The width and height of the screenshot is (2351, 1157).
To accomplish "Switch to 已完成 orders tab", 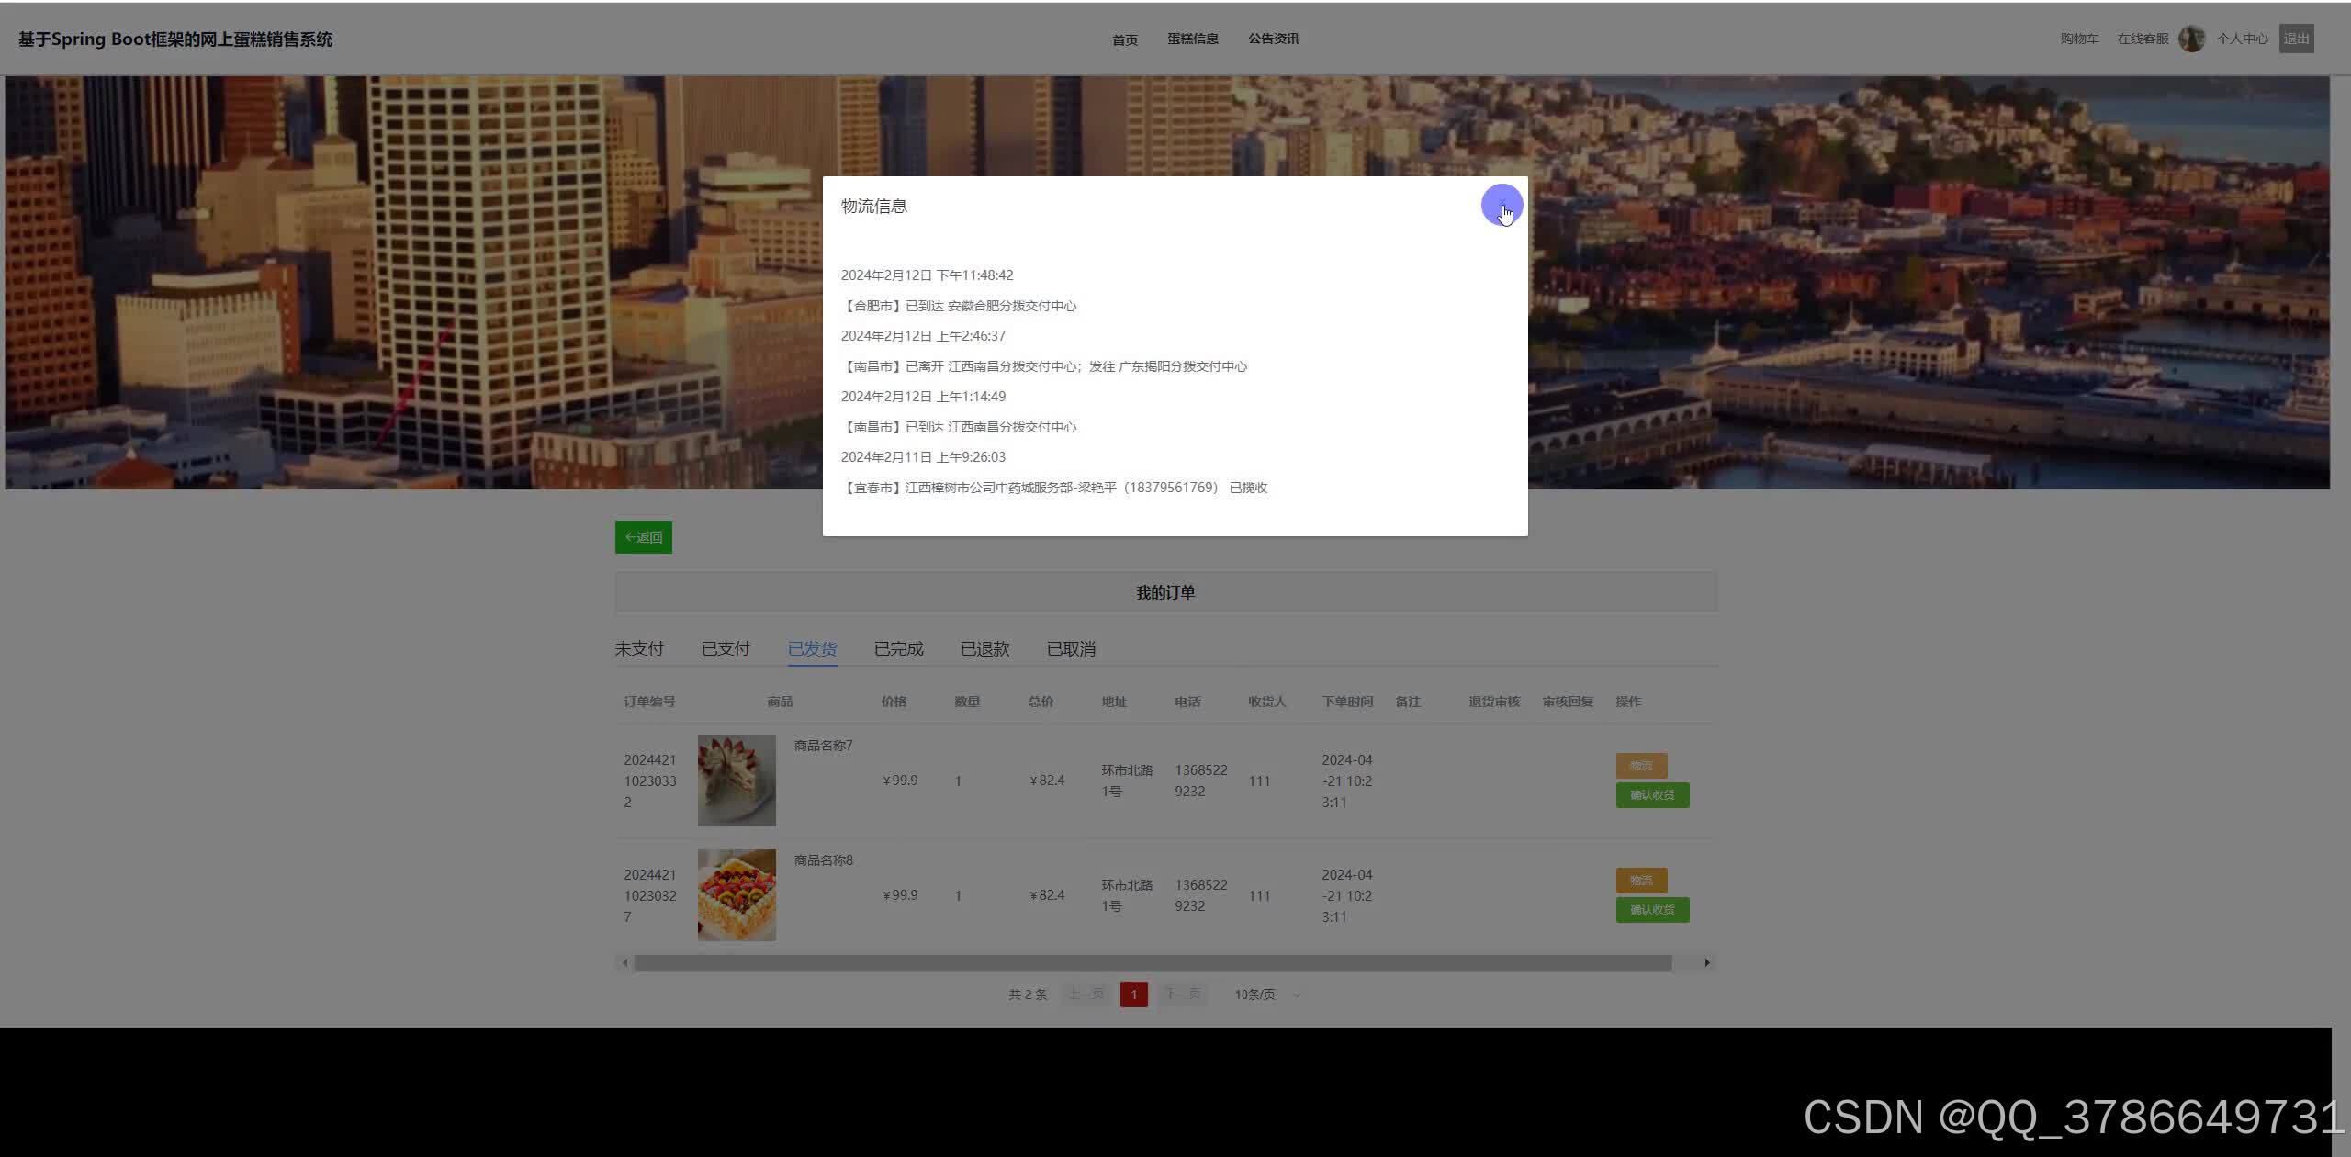I will 898,648.
